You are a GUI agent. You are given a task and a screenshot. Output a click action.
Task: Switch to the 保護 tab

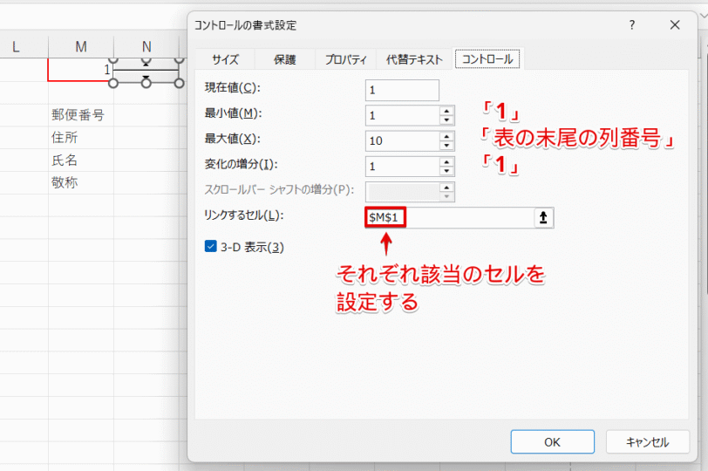click(285, 59)
